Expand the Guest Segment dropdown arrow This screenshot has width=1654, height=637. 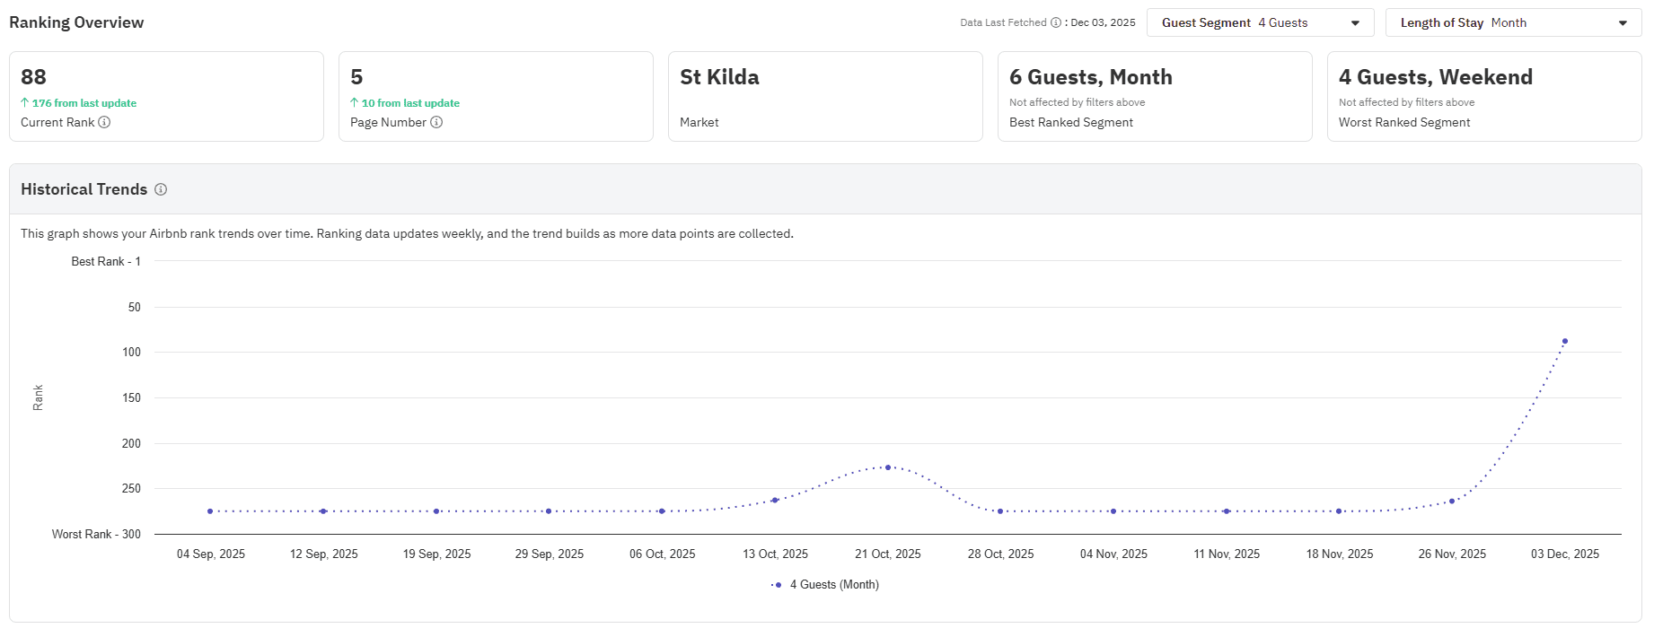(1355, 23)
